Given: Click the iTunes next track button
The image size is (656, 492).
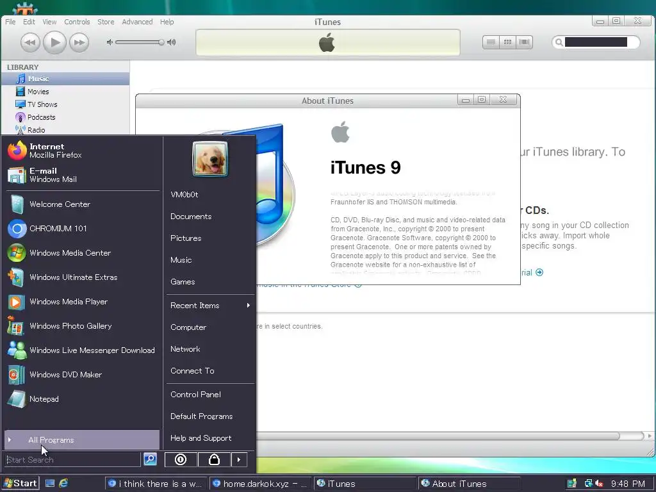Looking at the screenshot, I should click(79, 42).
